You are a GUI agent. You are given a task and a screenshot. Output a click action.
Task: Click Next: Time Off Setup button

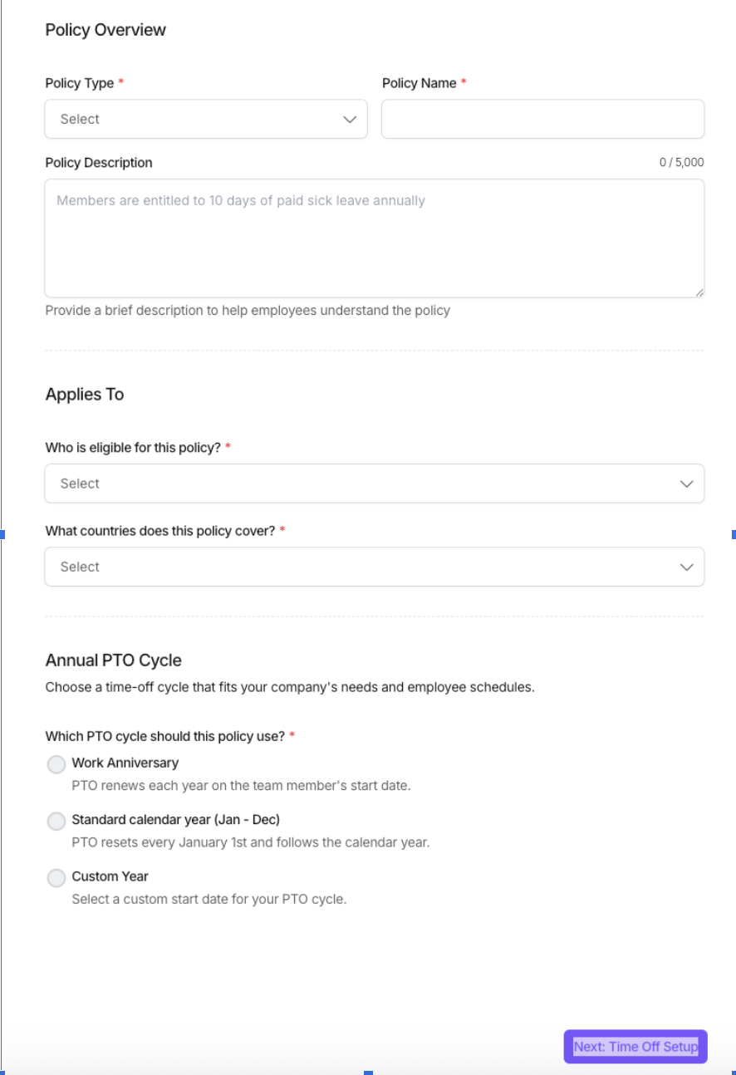click(x=635, y=1047)
